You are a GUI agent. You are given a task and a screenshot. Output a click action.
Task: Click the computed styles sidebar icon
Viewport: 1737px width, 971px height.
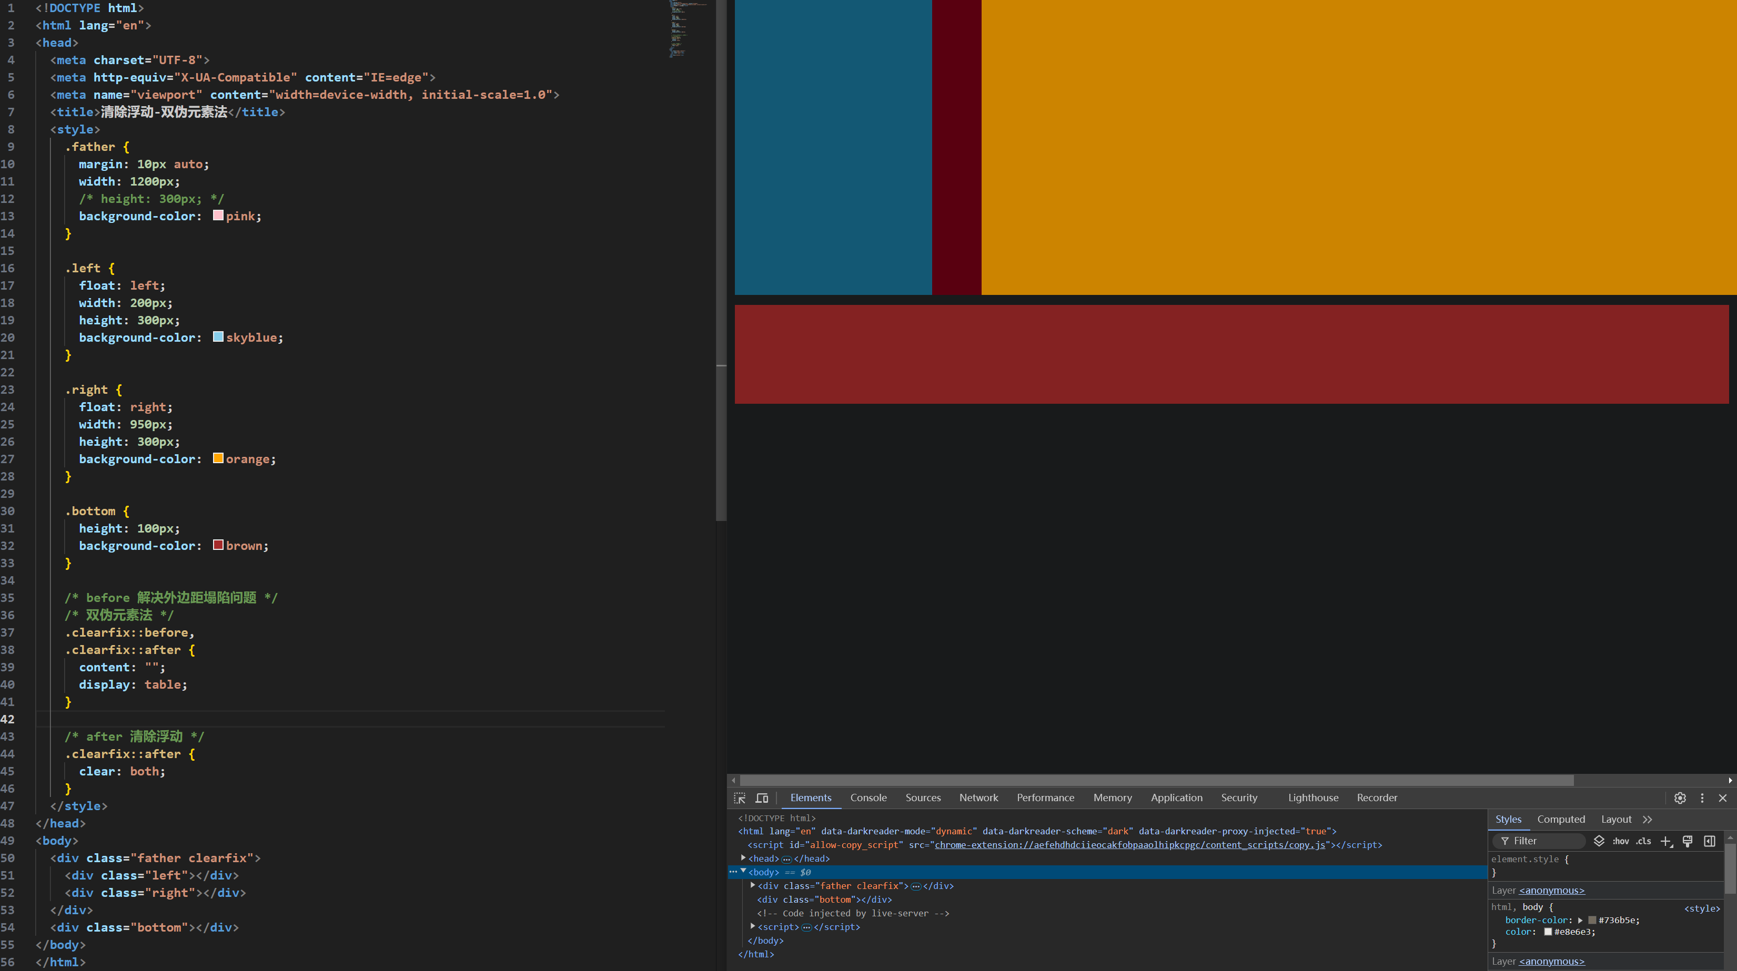(x=1709, y=841)
